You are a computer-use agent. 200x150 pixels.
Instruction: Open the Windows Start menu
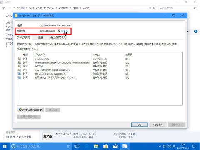point(5,146)
